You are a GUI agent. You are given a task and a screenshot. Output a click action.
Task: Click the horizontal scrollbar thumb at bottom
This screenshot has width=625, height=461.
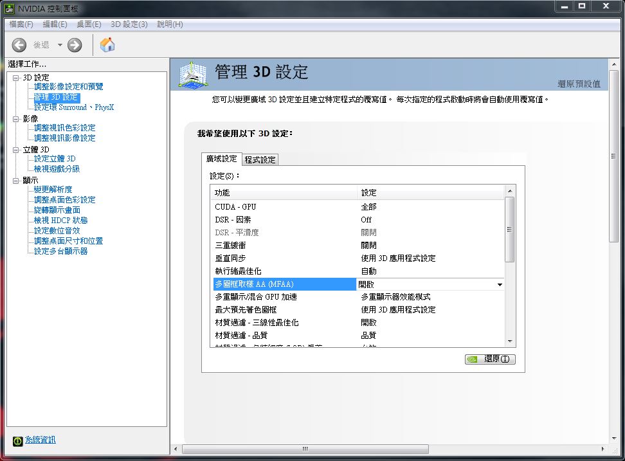click(305, 449)
